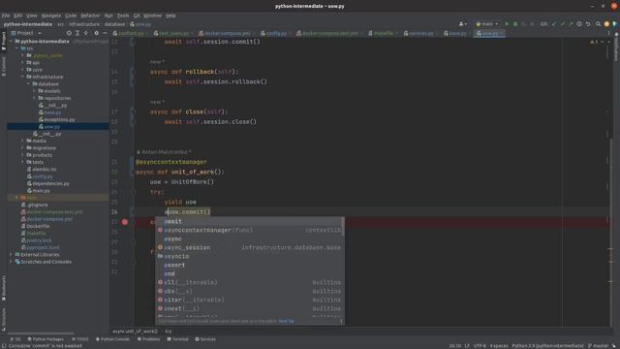Click the master Git branch widget
The height and width of the screenshot is (349, 620).
click(x=599, y=346)
